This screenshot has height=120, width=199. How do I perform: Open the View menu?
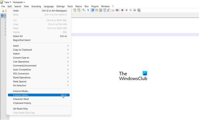[x=26, y=6]
